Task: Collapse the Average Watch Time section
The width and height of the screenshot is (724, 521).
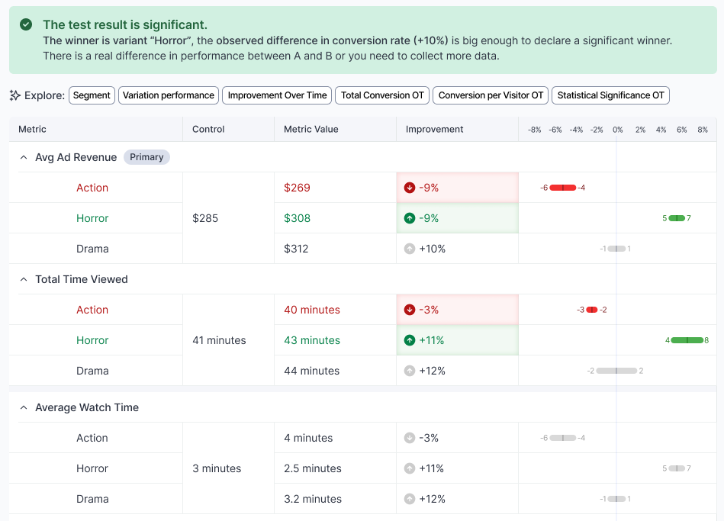Action: tap(23, 407)
